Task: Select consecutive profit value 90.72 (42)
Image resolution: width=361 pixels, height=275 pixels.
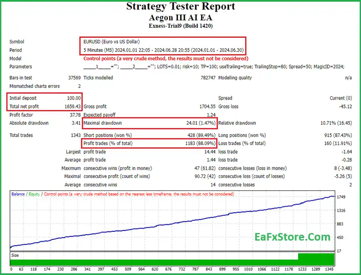Action: (x=205, y=176)
